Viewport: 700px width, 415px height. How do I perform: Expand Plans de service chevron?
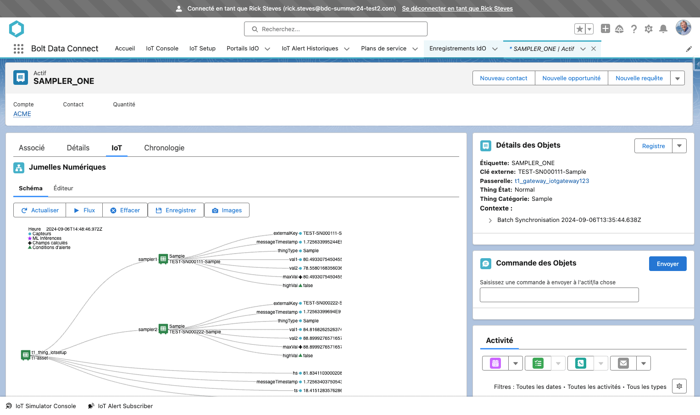coord(415,49)
